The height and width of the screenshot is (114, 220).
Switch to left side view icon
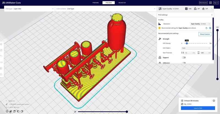18,111
